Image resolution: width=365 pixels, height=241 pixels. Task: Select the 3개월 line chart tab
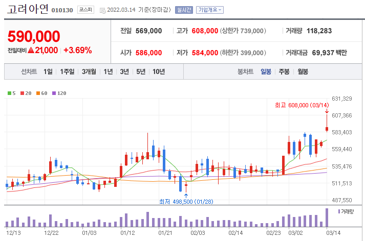(89, 71)
